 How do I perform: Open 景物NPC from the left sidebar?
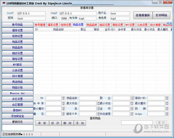pyautogui.click(x=17, y=110)
